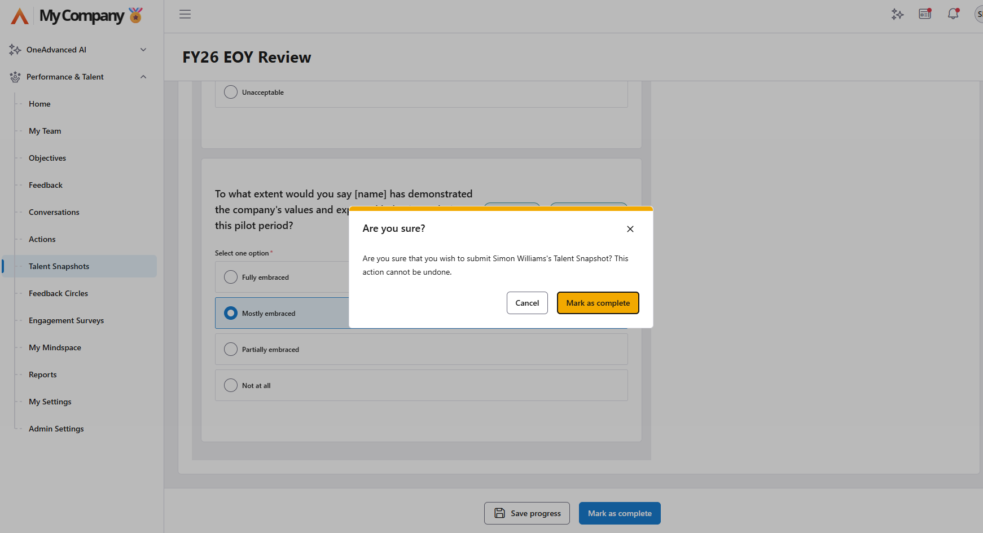983x533 pixels.
Task: Click the blue Mark as complete button
Action: point(620,513)
